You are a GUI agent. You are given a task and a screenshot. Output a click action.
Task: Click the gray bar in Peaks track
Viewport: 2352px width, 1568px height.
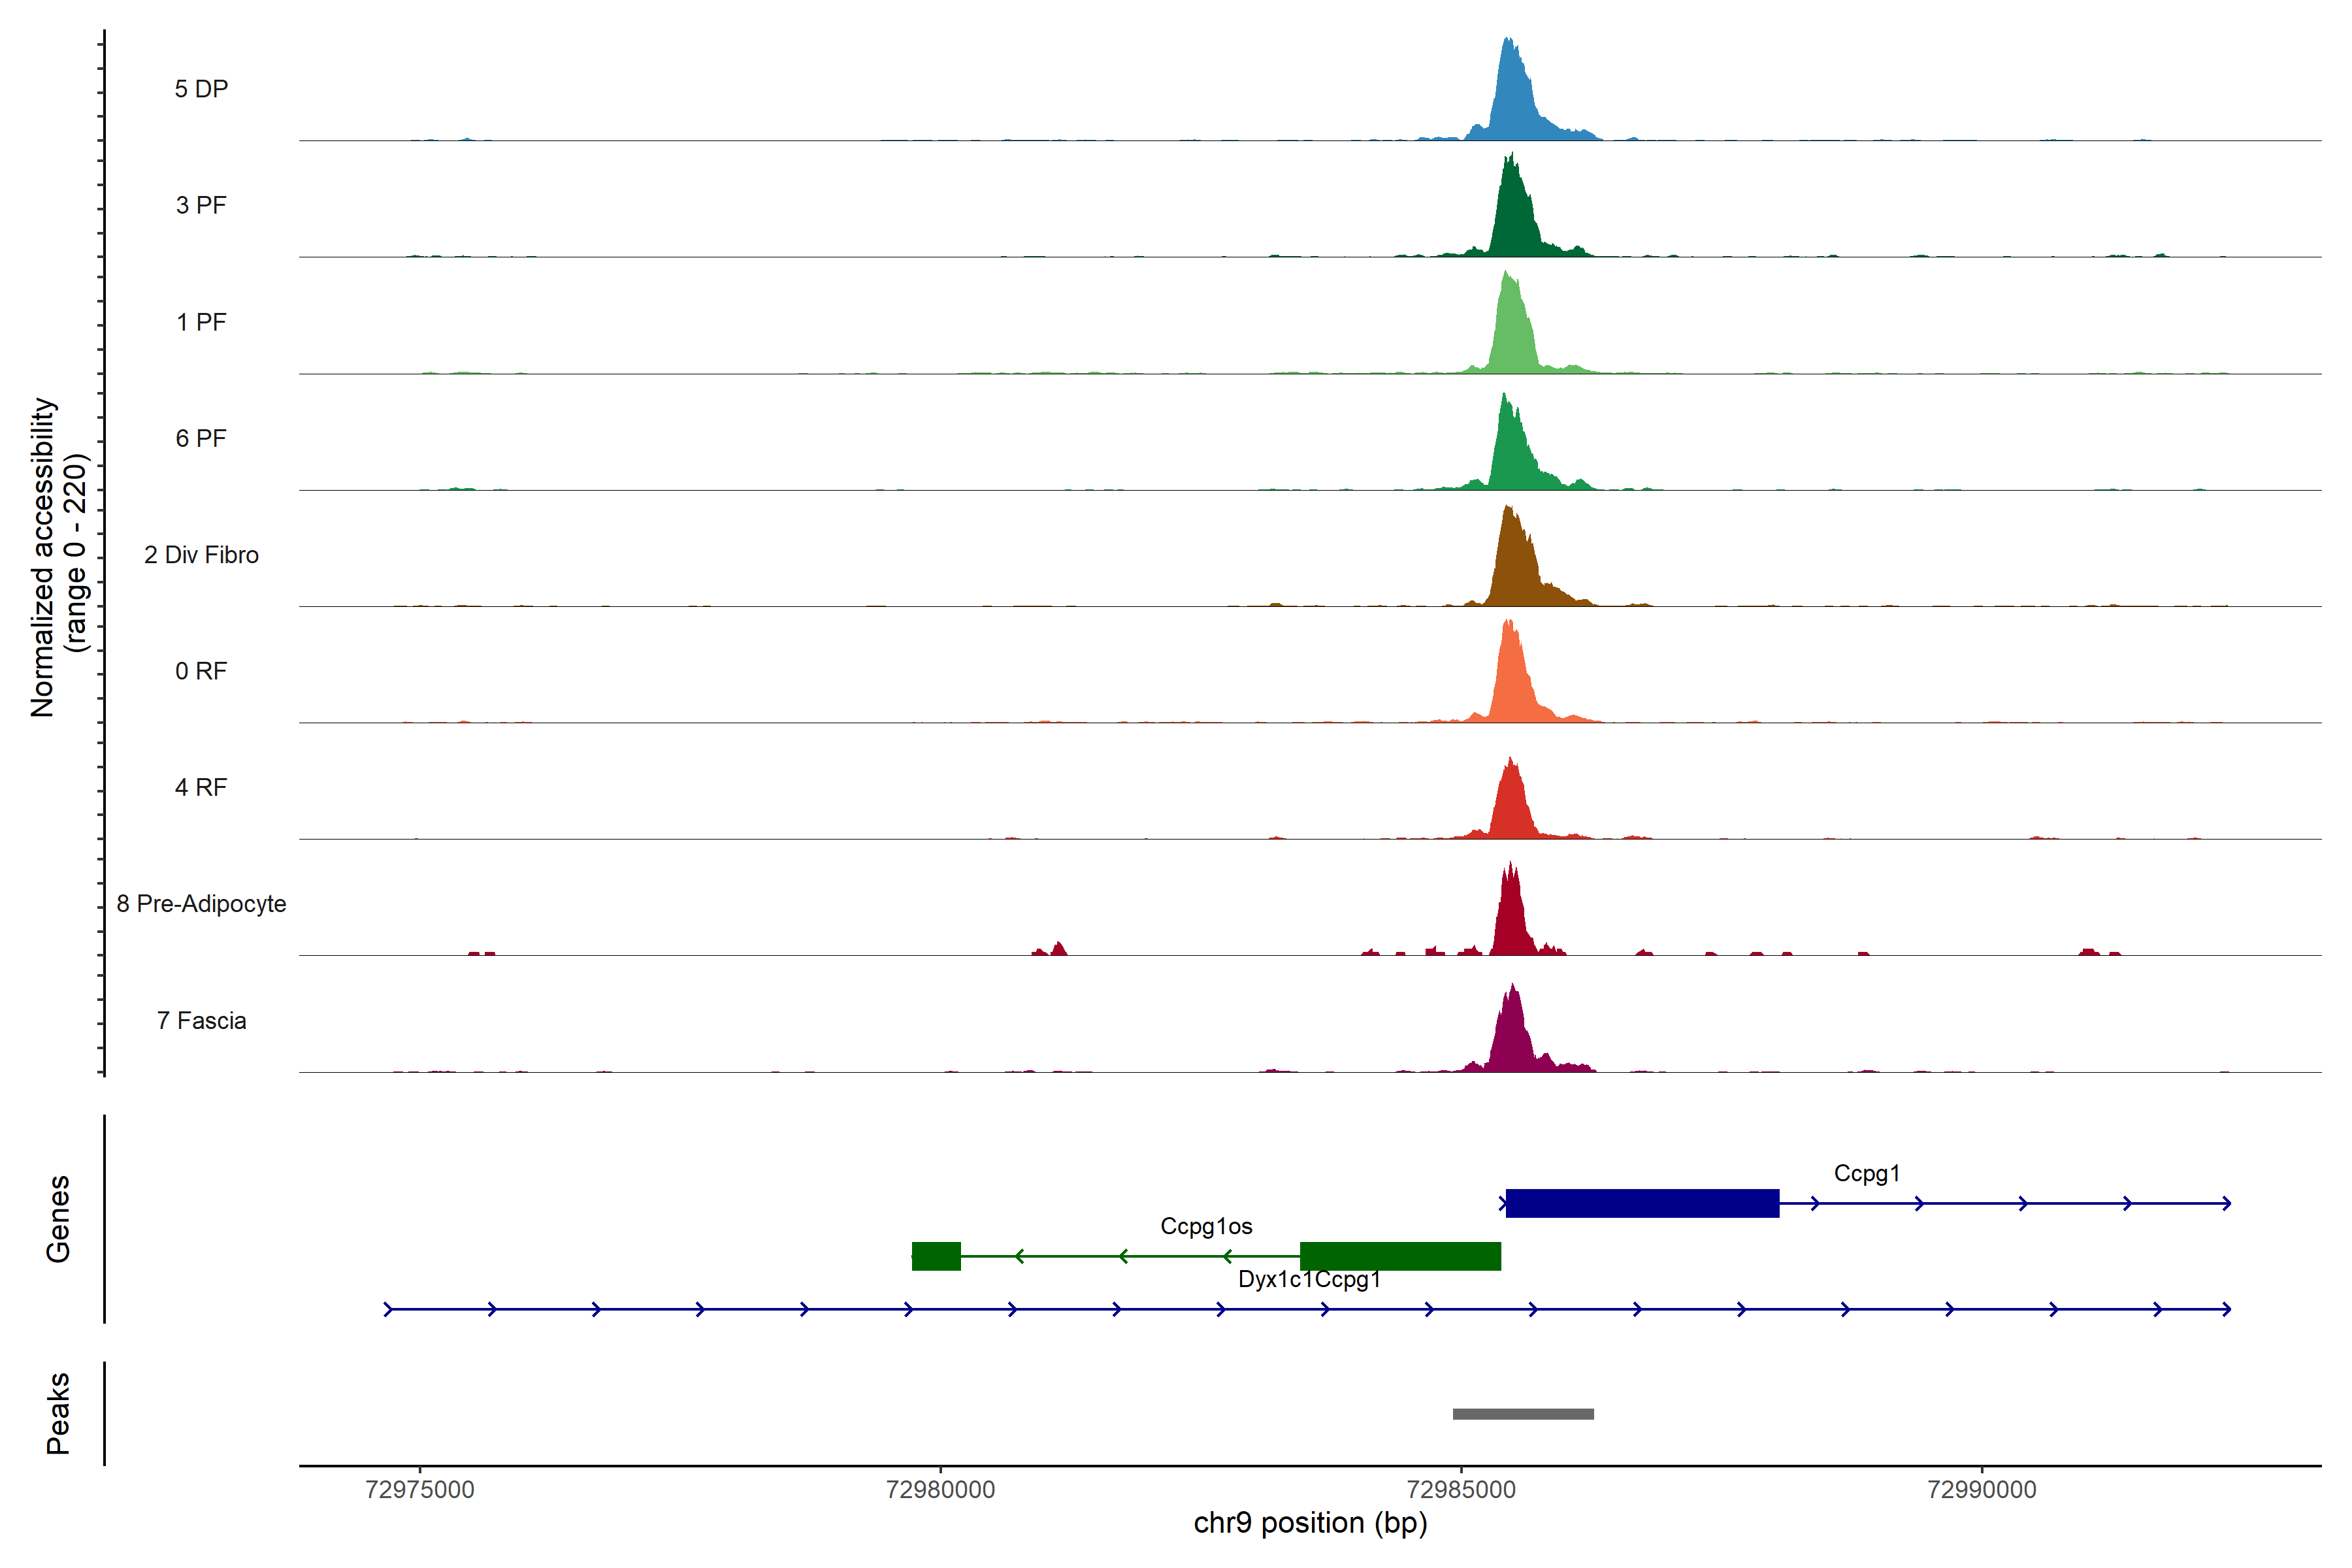pos(1523,1414)
